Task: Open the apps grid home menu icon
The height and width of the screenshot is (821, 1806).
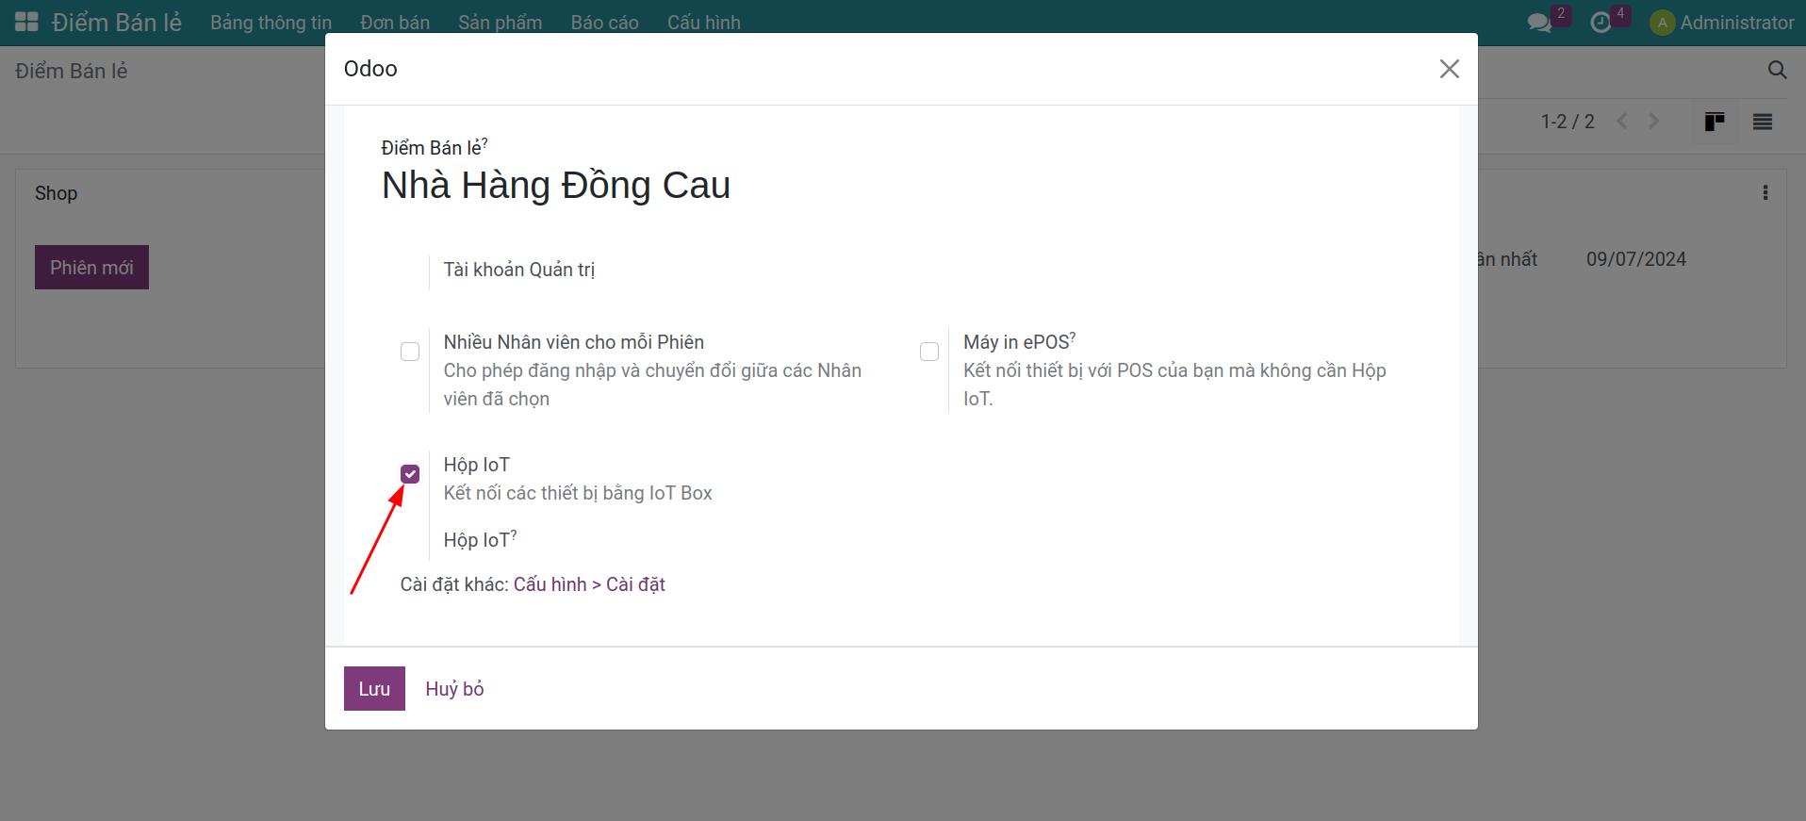Action: pyautogui.click(x=26, y=22)
